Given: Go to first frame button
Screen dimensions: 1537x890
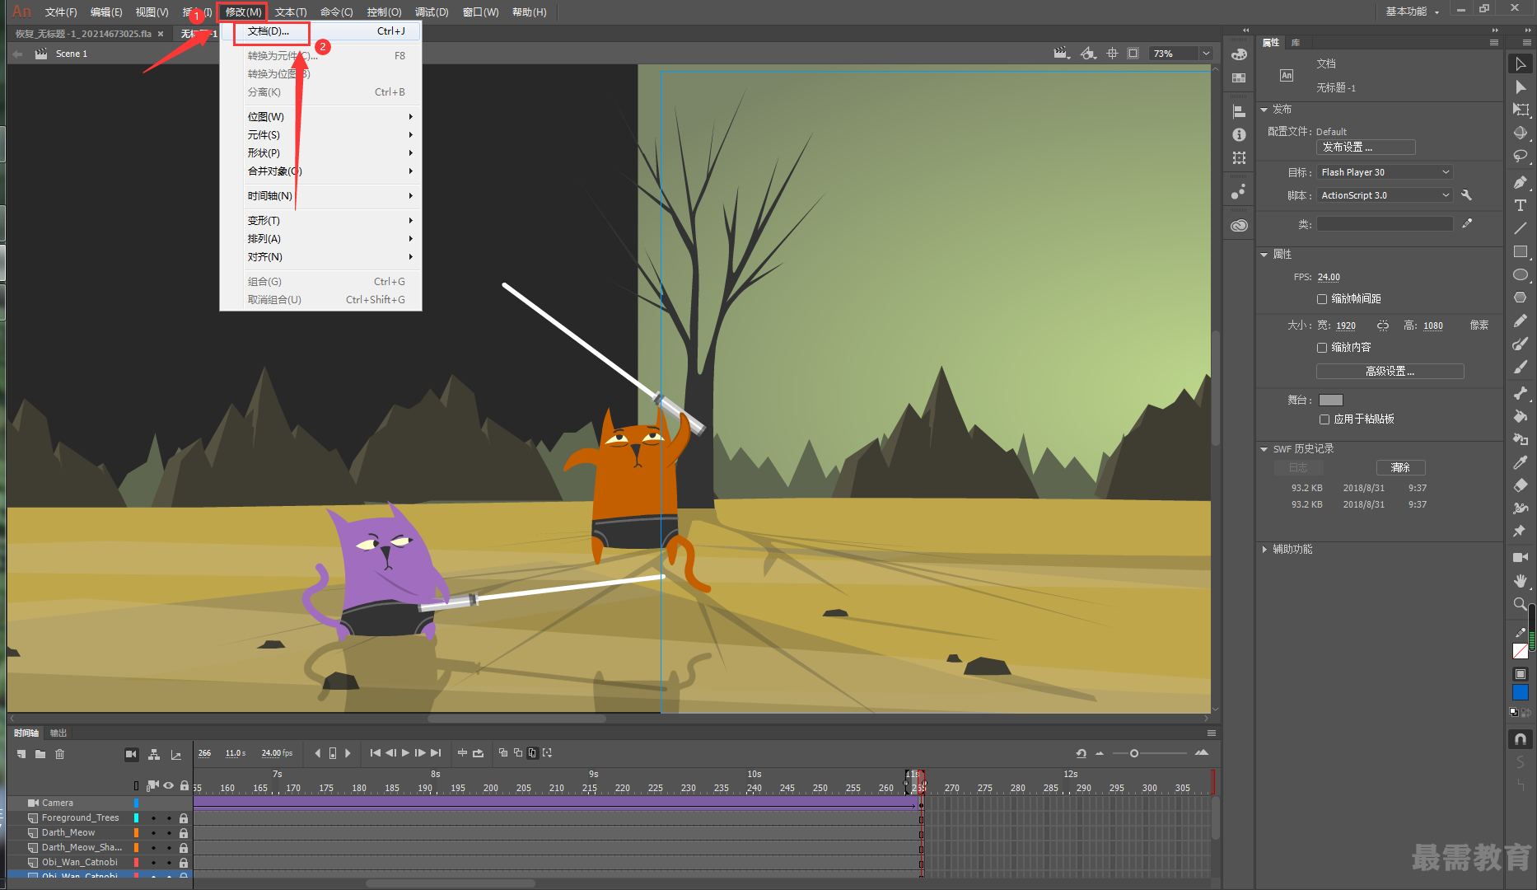Looking at the screenshot, I should [x=375, y=753].
